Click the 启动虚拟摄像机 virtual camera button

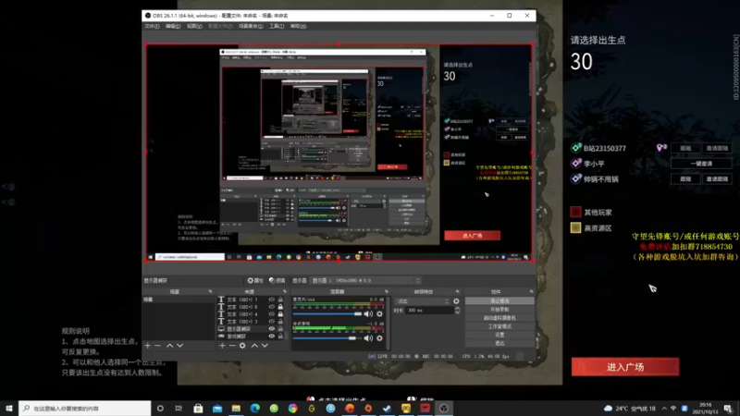pos(499,318)
